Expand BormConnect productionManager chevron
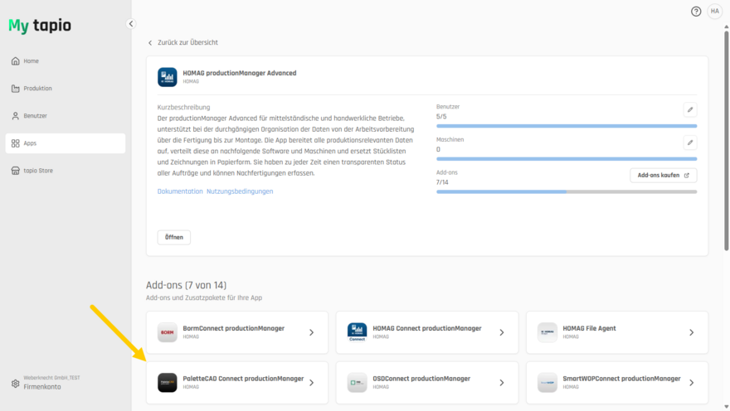730x411 pixels. tap(311, 332)
